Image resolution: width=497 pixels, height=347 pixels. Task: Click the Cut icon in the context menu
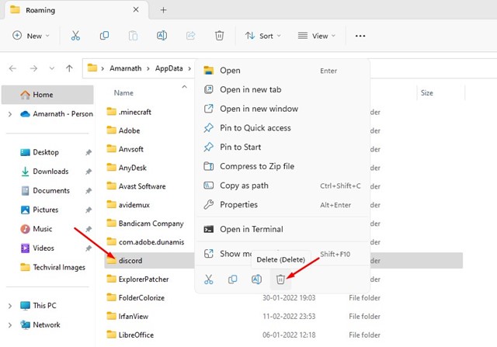tap(208, 279)
